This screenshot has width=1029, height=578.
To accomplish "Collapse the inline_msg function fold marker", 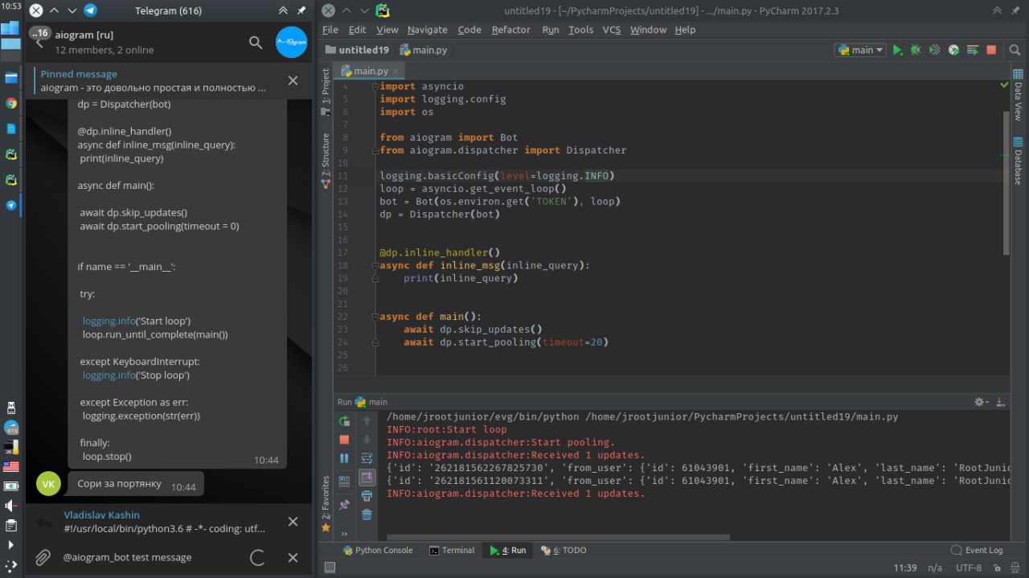I will [x=375, y=265].
